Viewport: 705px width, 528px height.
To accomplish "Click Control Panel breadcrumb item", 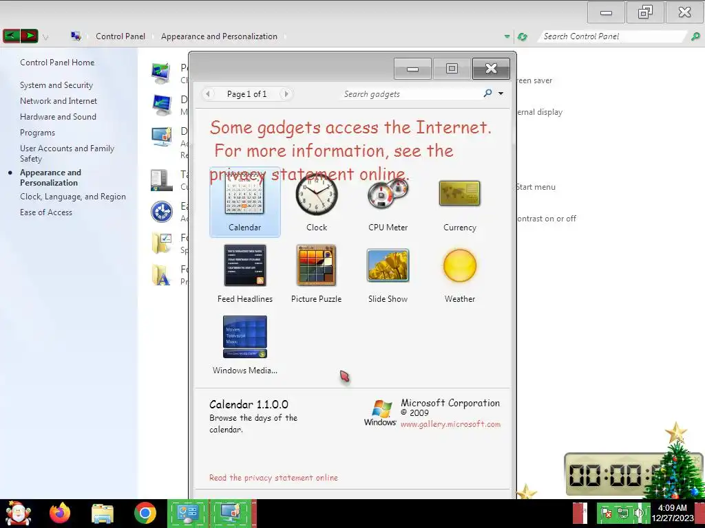I will point(120,36).
